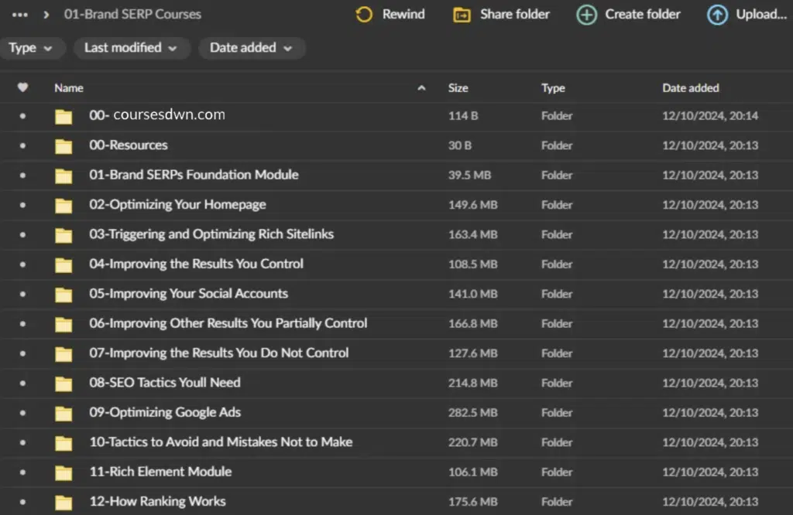793x515 pixels.
Task: Click the 114 B size value
Action: point(463,116)
